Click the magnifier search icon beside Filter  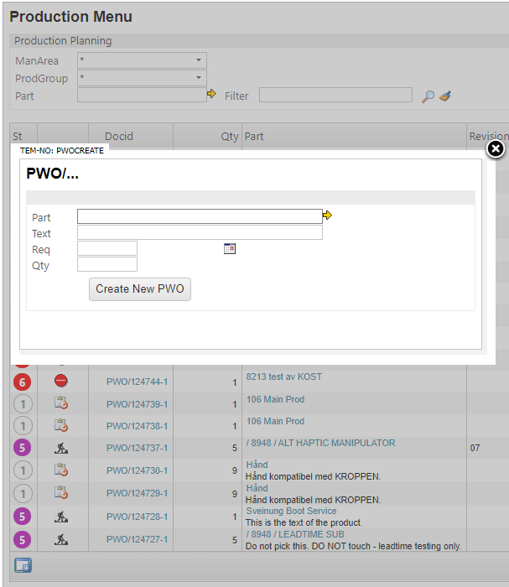tap(428, 96)
